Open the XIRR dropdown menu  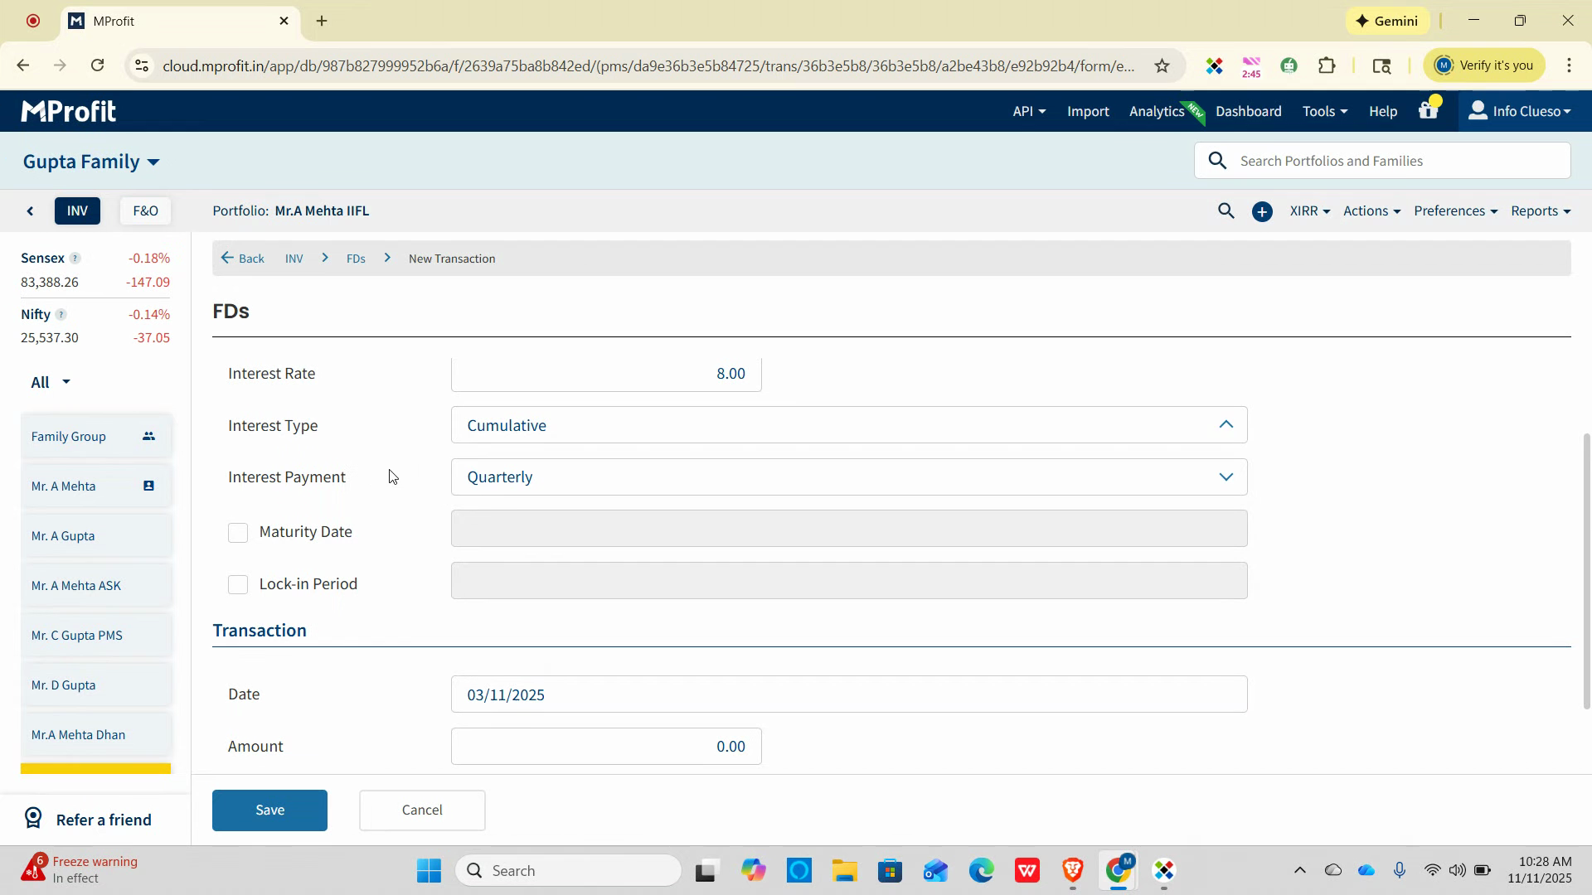click(x=1309, y=211)
